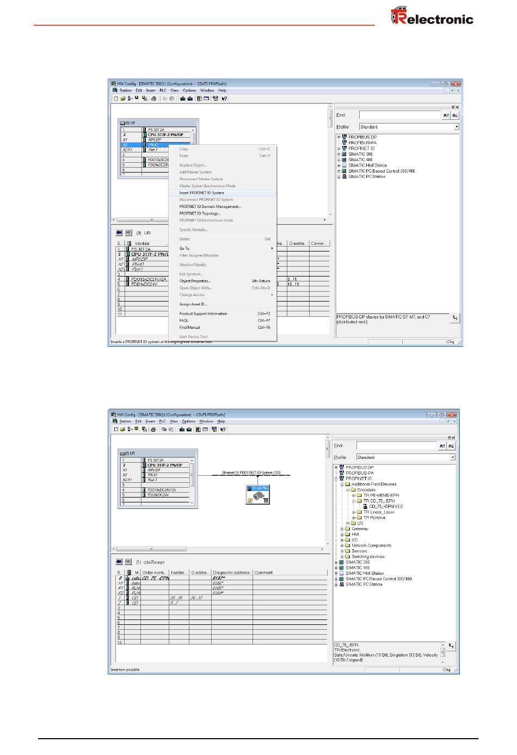The height and width of the screenshot is (755, 517).
Task: Click the Find input field in lower window
Action: pos(397,446)
